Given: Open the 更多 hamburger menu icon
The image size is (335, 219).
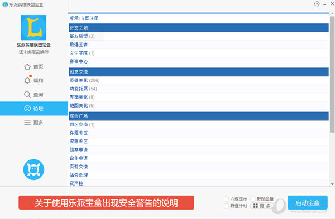Looking at the screenshot, I should click(27, 123).
